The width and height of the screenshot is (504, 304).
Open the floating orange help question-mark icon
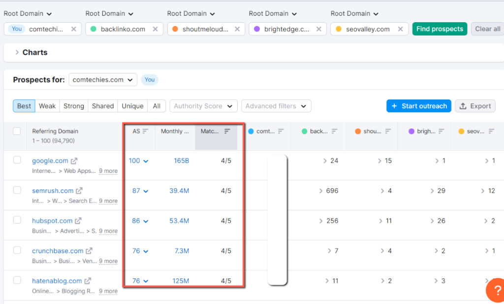[x=496, y=291]
